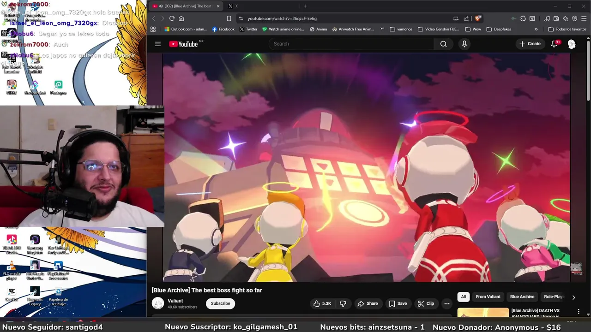Subscribe to Valiant channel

[x=220, y=303]
